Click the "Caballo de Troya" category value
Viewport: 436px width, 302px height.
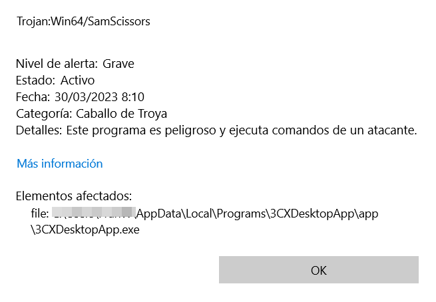pyautogui.click(x=121, y=114)
